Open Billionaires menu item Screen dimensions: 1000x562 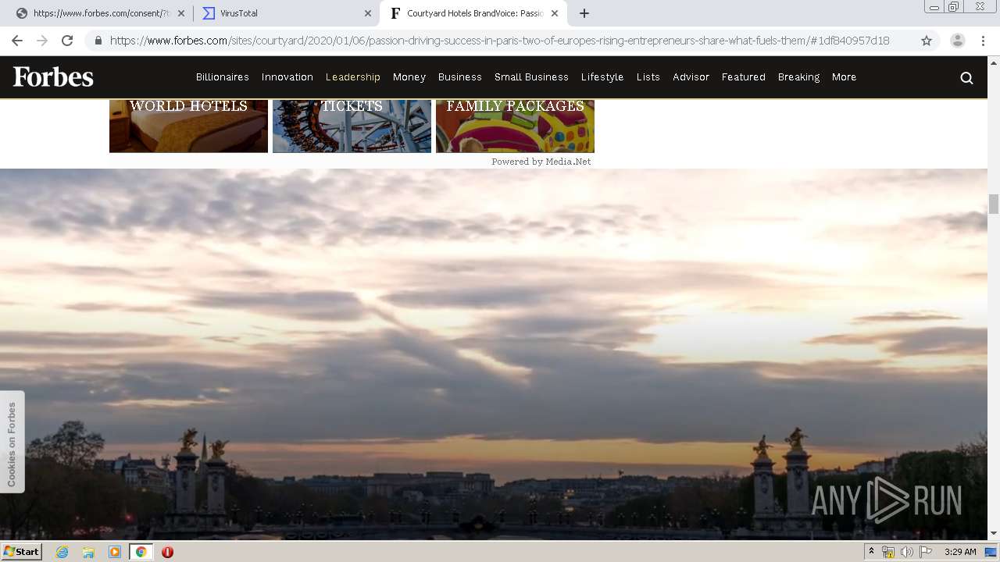(223, 77)
